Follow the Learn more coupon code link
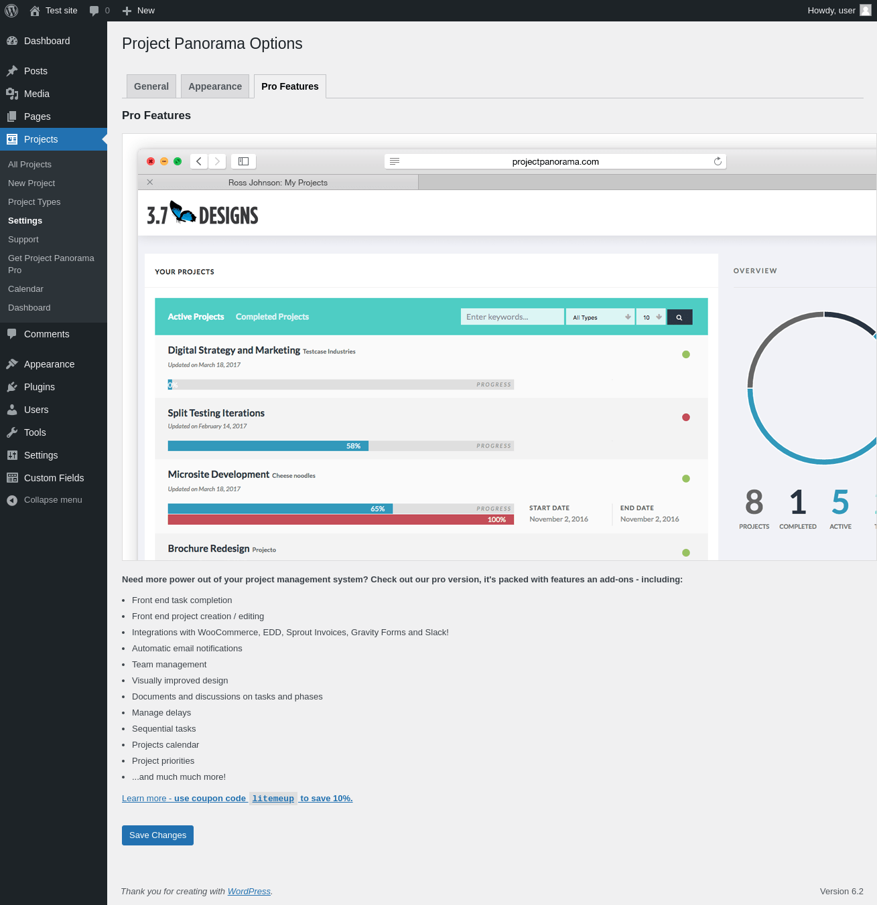877x905 pixels. 237,799
